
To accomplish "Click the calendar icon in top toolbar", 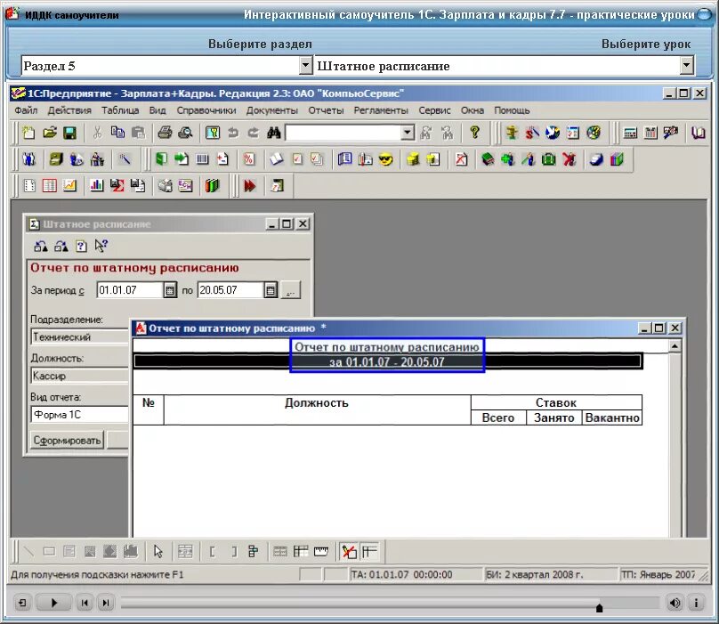I will pos(650,133).
